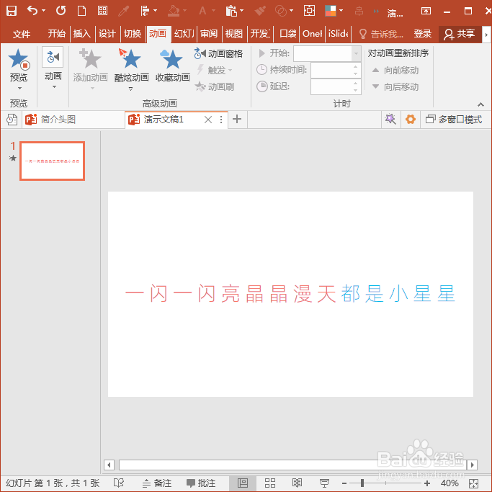This screenshot has height=492, width=492.
Task: Expand the color theme dropdown arrow
Action: [341, 11]
